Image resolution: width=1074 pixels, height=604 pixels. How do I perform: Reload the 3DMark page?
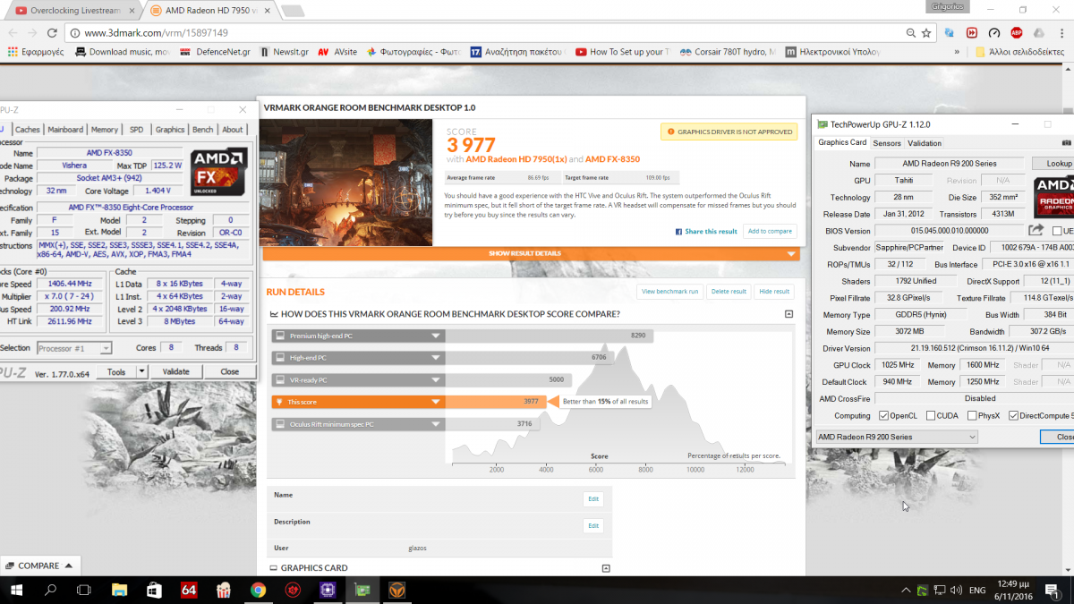(x=50, y=33)
